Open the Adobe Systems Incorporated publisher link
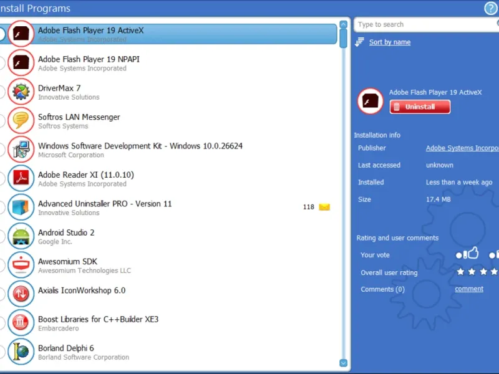The height and width of the screenshot is (374, 499). pos(462,148)
